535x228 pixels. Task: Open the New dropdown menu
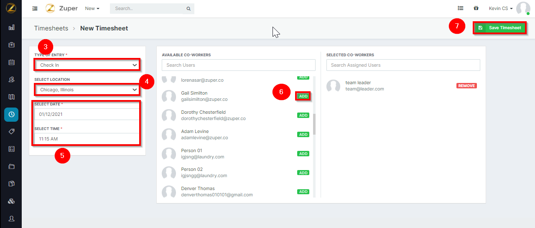(x=92, y=8)
